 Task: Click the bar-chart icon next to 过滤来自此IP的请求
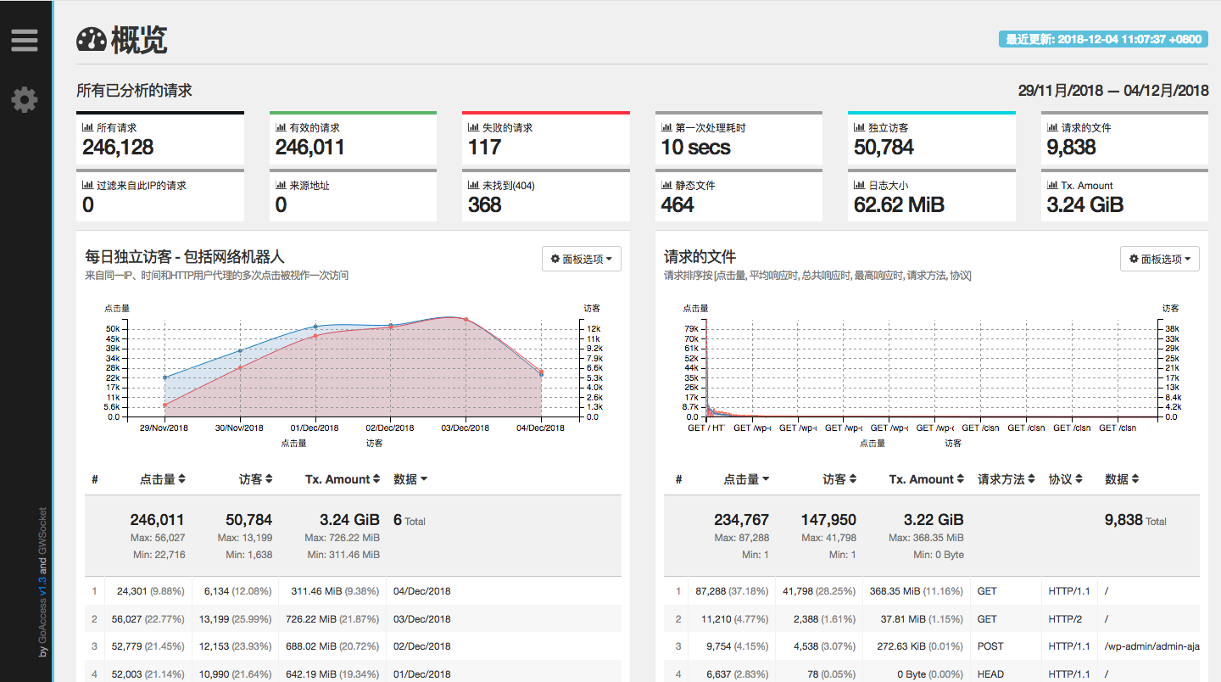87,185
